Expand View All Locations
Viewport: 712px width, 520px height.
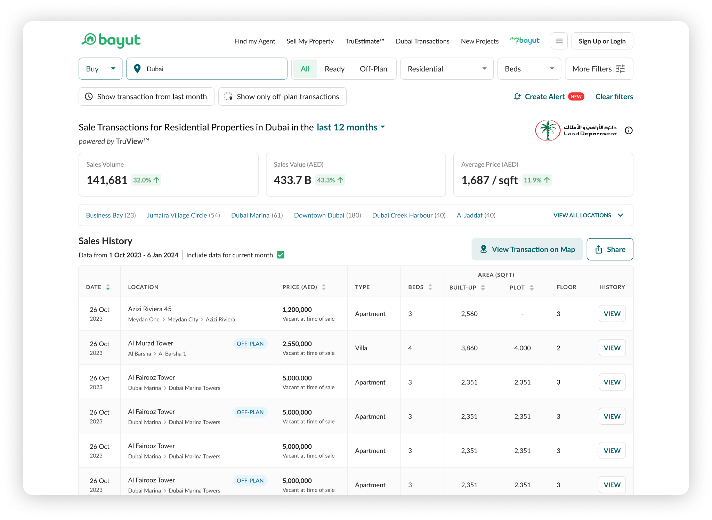coord(588,215)
